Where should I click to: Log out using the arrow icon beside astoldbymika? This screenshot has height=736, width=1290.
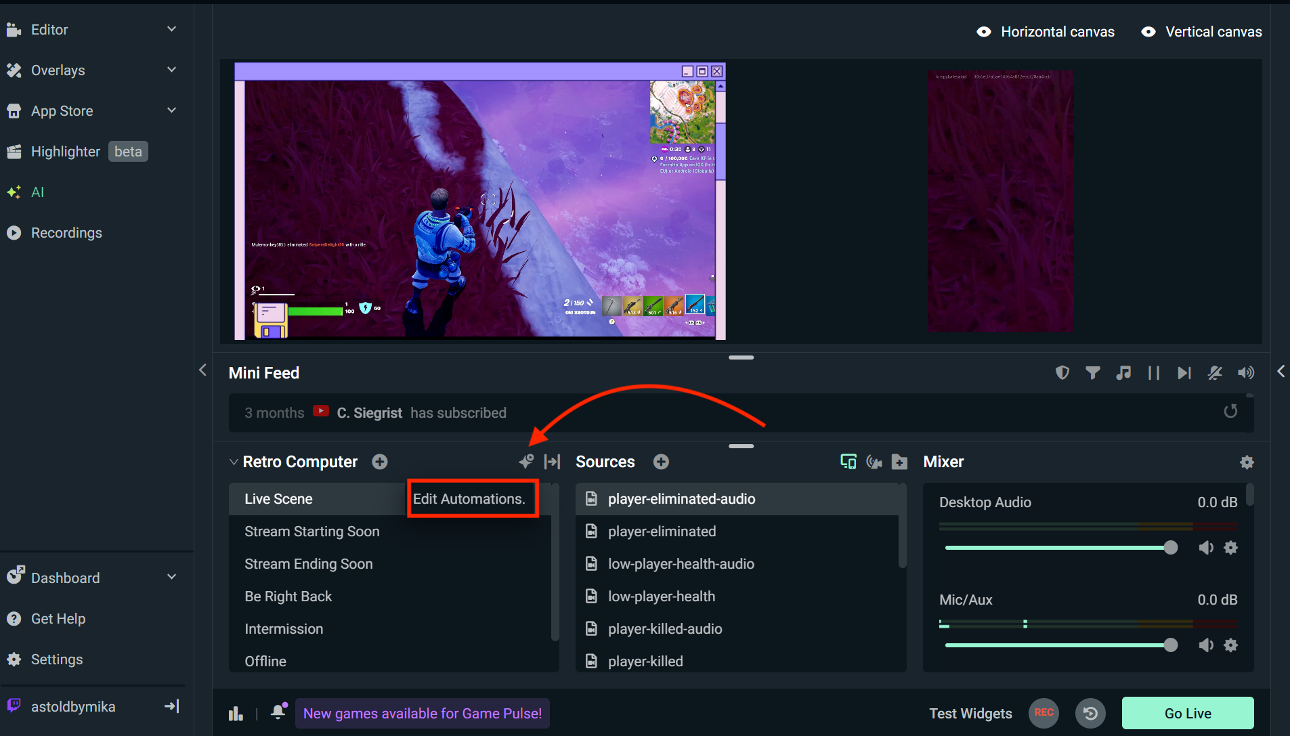(x=172, y=706)
